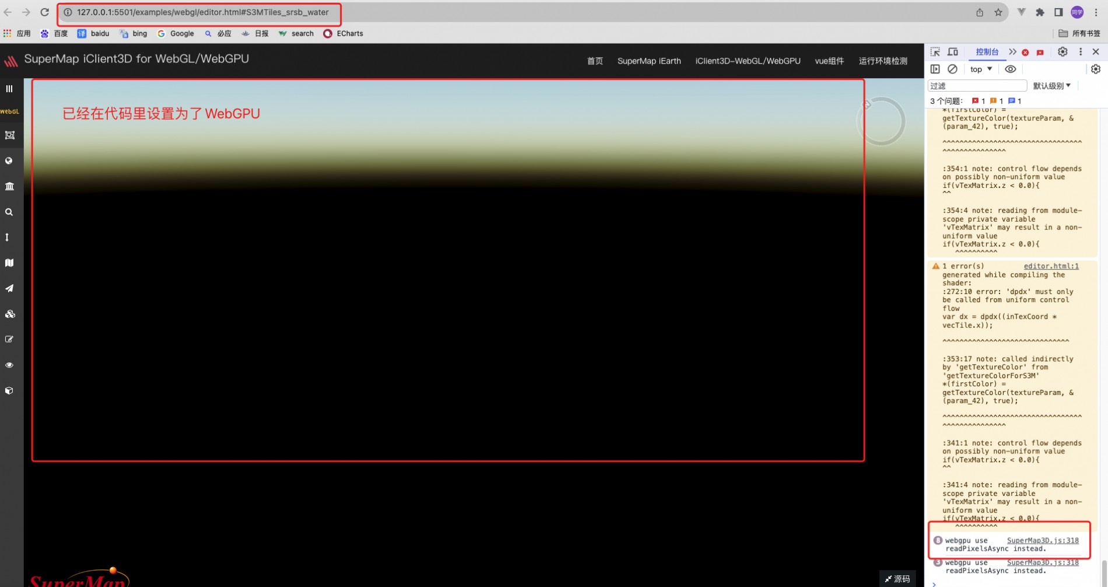Viewport: 1108px width, 587px height.
Task: Open the stacked cubes icon in the sidebar
Action: pos(10,314)
